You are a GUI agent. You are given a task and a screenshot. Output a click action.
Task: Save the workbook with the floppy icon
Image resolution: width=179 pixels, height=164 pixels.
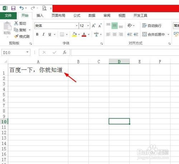[x=13, y=8]
